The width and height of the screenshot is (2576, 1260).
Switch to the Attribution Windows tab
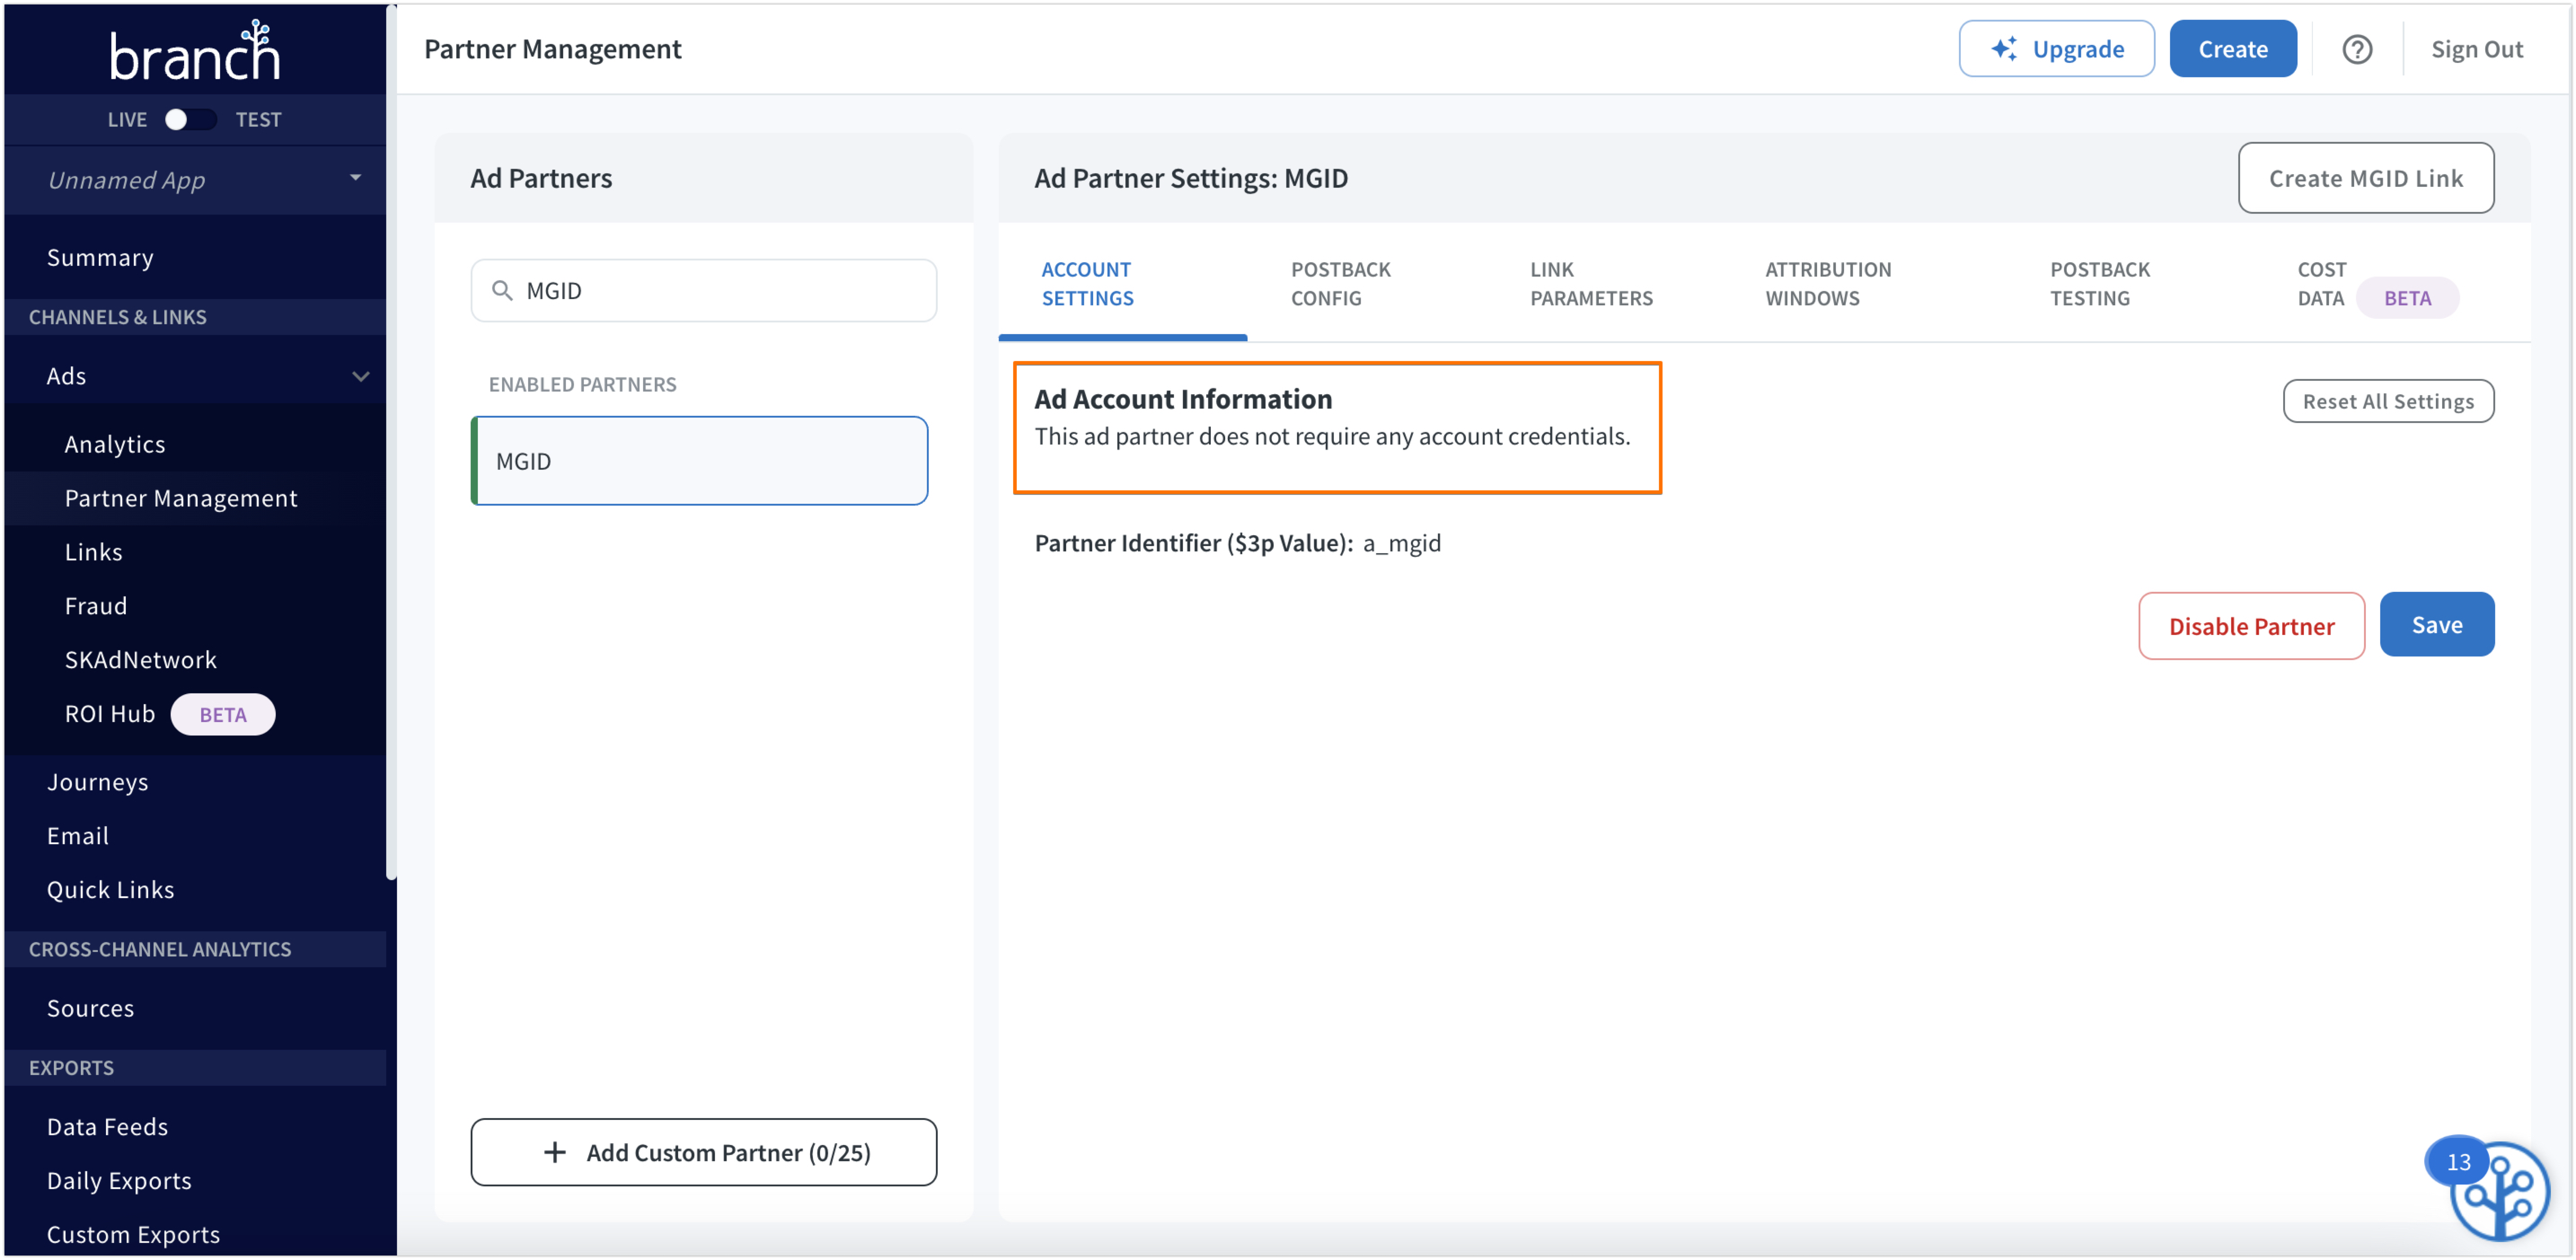point(1827,284)
